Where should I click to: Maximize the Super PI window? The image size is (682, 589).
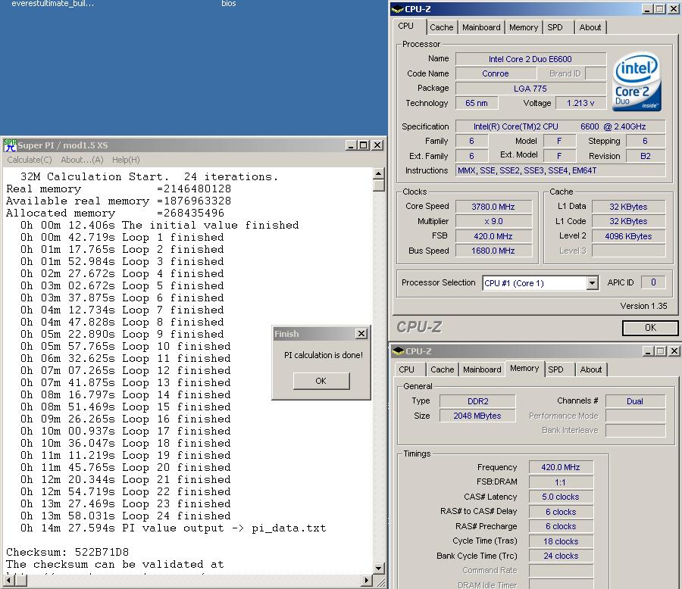coord(364,145)
